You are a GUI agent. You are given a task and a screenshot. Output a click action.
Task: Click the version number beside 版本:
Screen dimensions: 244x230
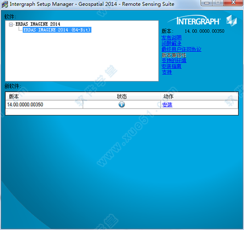(204, 31)
